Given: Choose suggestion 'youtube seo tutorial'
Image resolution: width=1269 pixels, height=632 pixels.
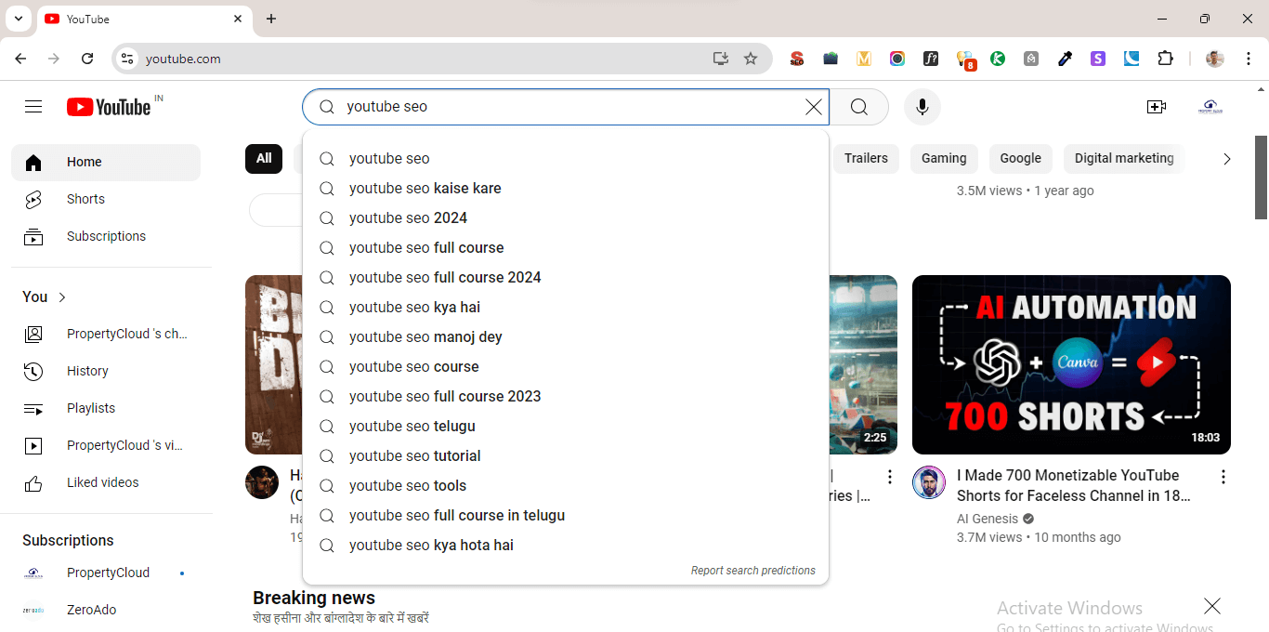Looking at the screenshot, I should pos(566,456).
